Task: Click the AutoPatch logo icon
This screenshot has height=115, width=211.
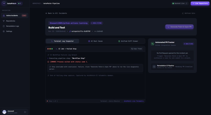Action: [x=4, y=3]
